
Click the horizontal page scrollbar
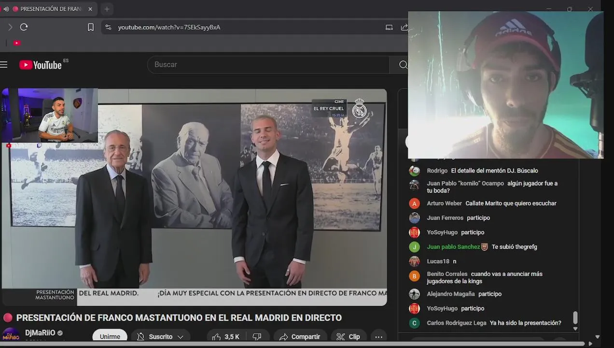(x=293, y=344)
